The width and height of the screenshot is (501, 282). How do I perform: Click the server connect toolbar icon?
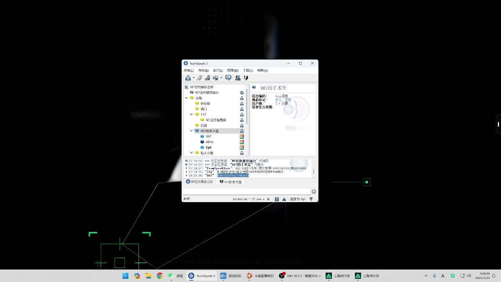(x=188, y=78)
